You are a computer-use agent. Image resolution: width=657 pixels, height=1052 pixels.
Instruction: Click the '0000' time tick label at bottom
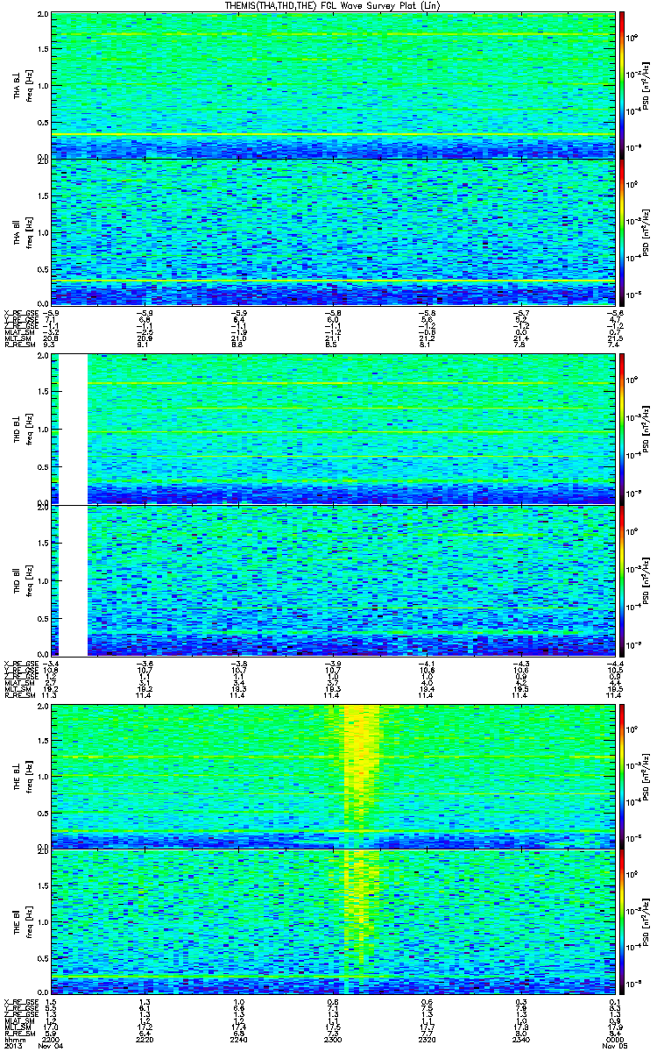point(613,1038)
